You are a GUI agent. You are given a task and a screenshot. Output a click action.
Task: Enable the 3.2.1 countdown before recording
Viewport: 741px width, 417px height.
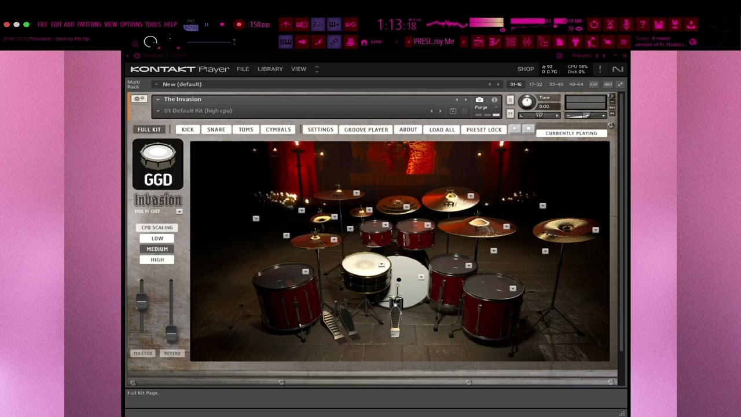click(x=318, y=24)
